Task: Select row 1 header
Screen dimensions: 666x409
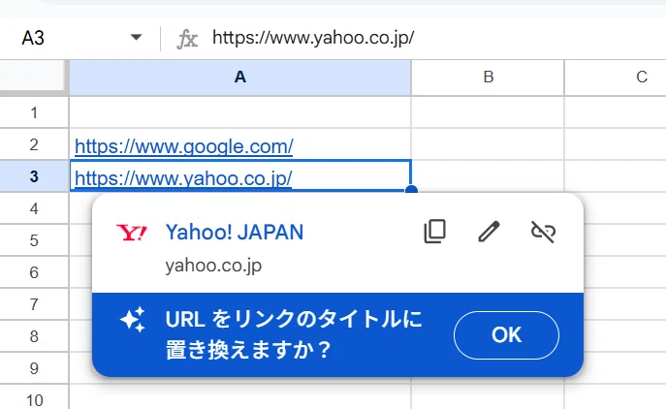Action: tap(34, 112)
